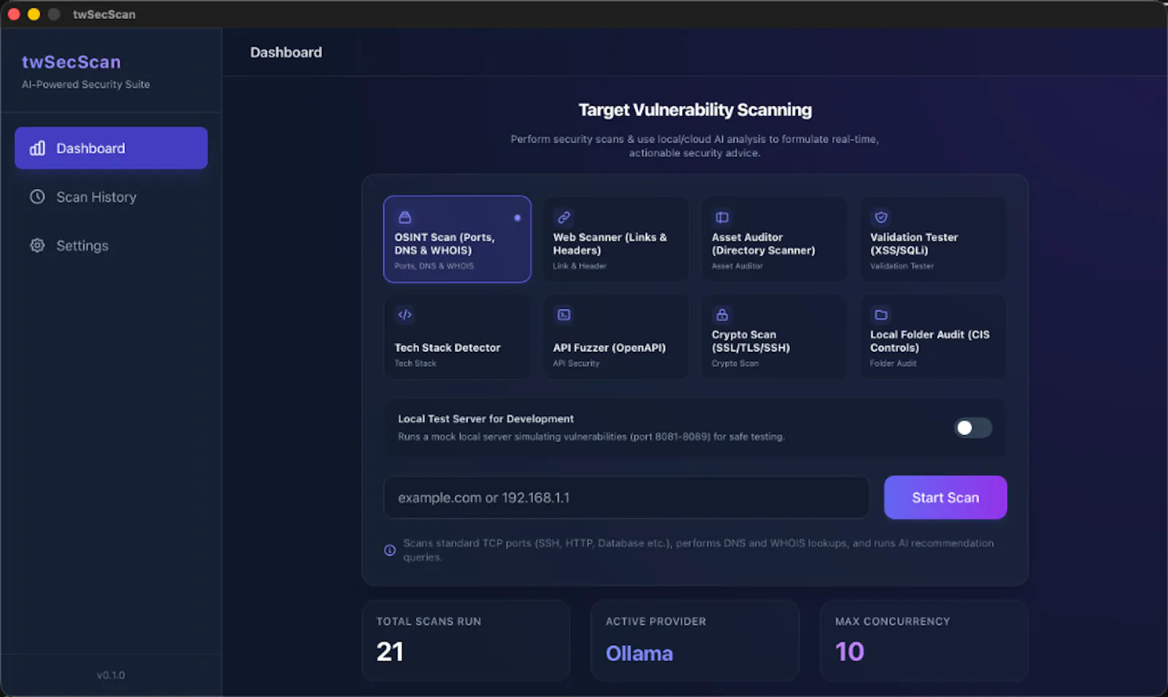Click the twSecScan logo title
Screen dimensions: 1168x697
[x=72, y=62]
